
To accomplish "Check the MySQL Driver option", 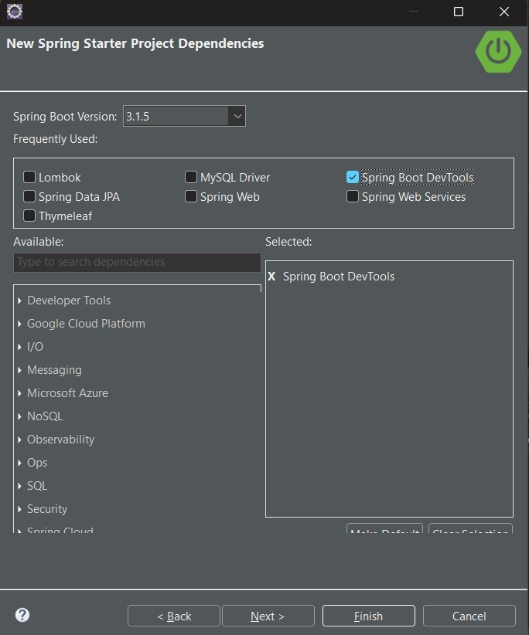I will coord(191,178).
